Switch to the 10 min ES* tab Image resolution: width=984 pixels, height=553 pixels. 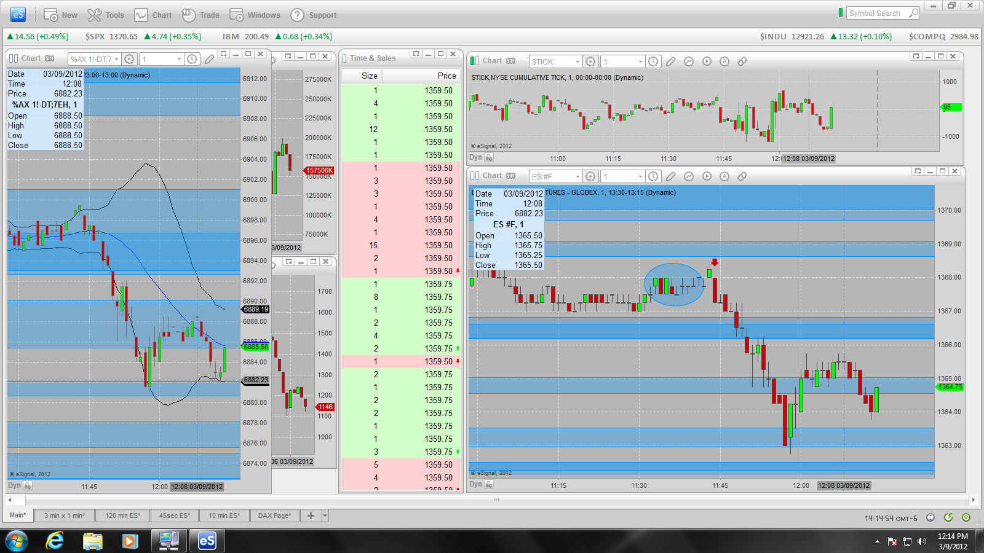(x=224, y=516)
